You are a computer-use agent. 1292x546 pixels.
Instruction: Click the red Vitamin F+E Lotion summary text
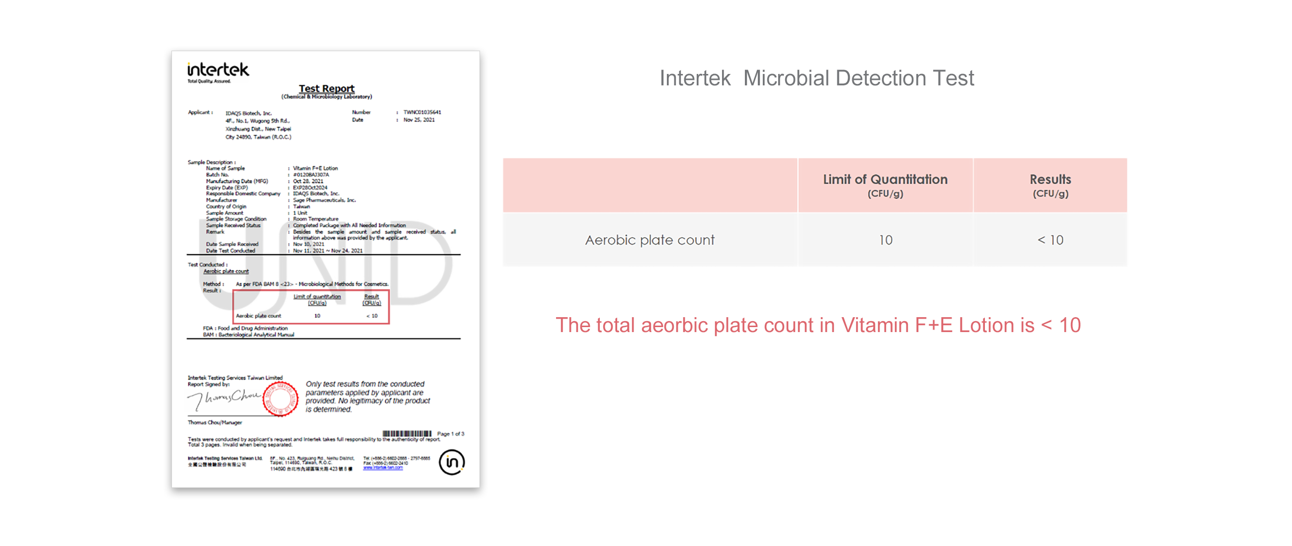point(818,325)
